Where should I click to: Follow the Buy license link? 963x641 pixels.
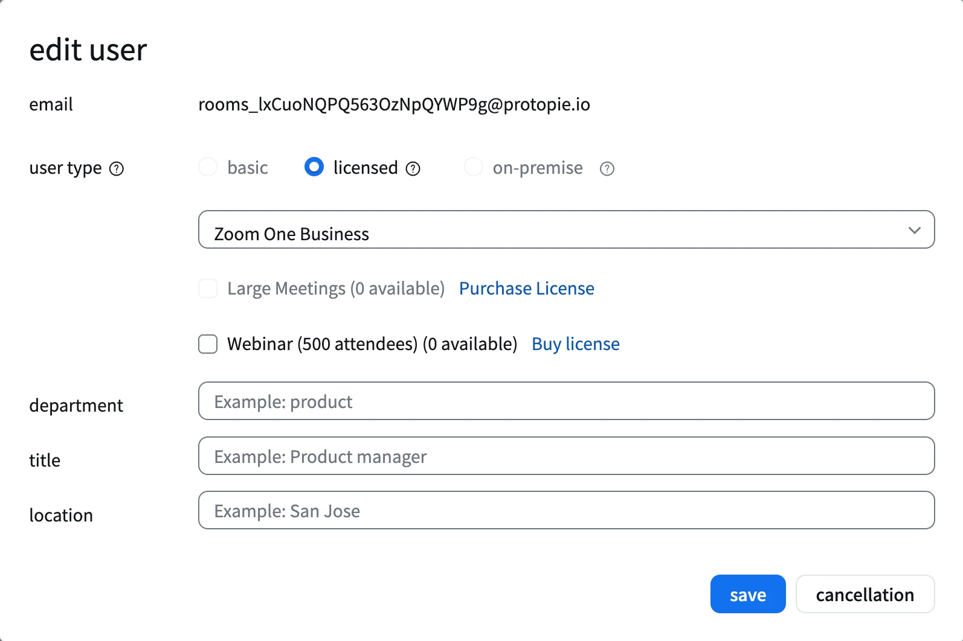575,344
